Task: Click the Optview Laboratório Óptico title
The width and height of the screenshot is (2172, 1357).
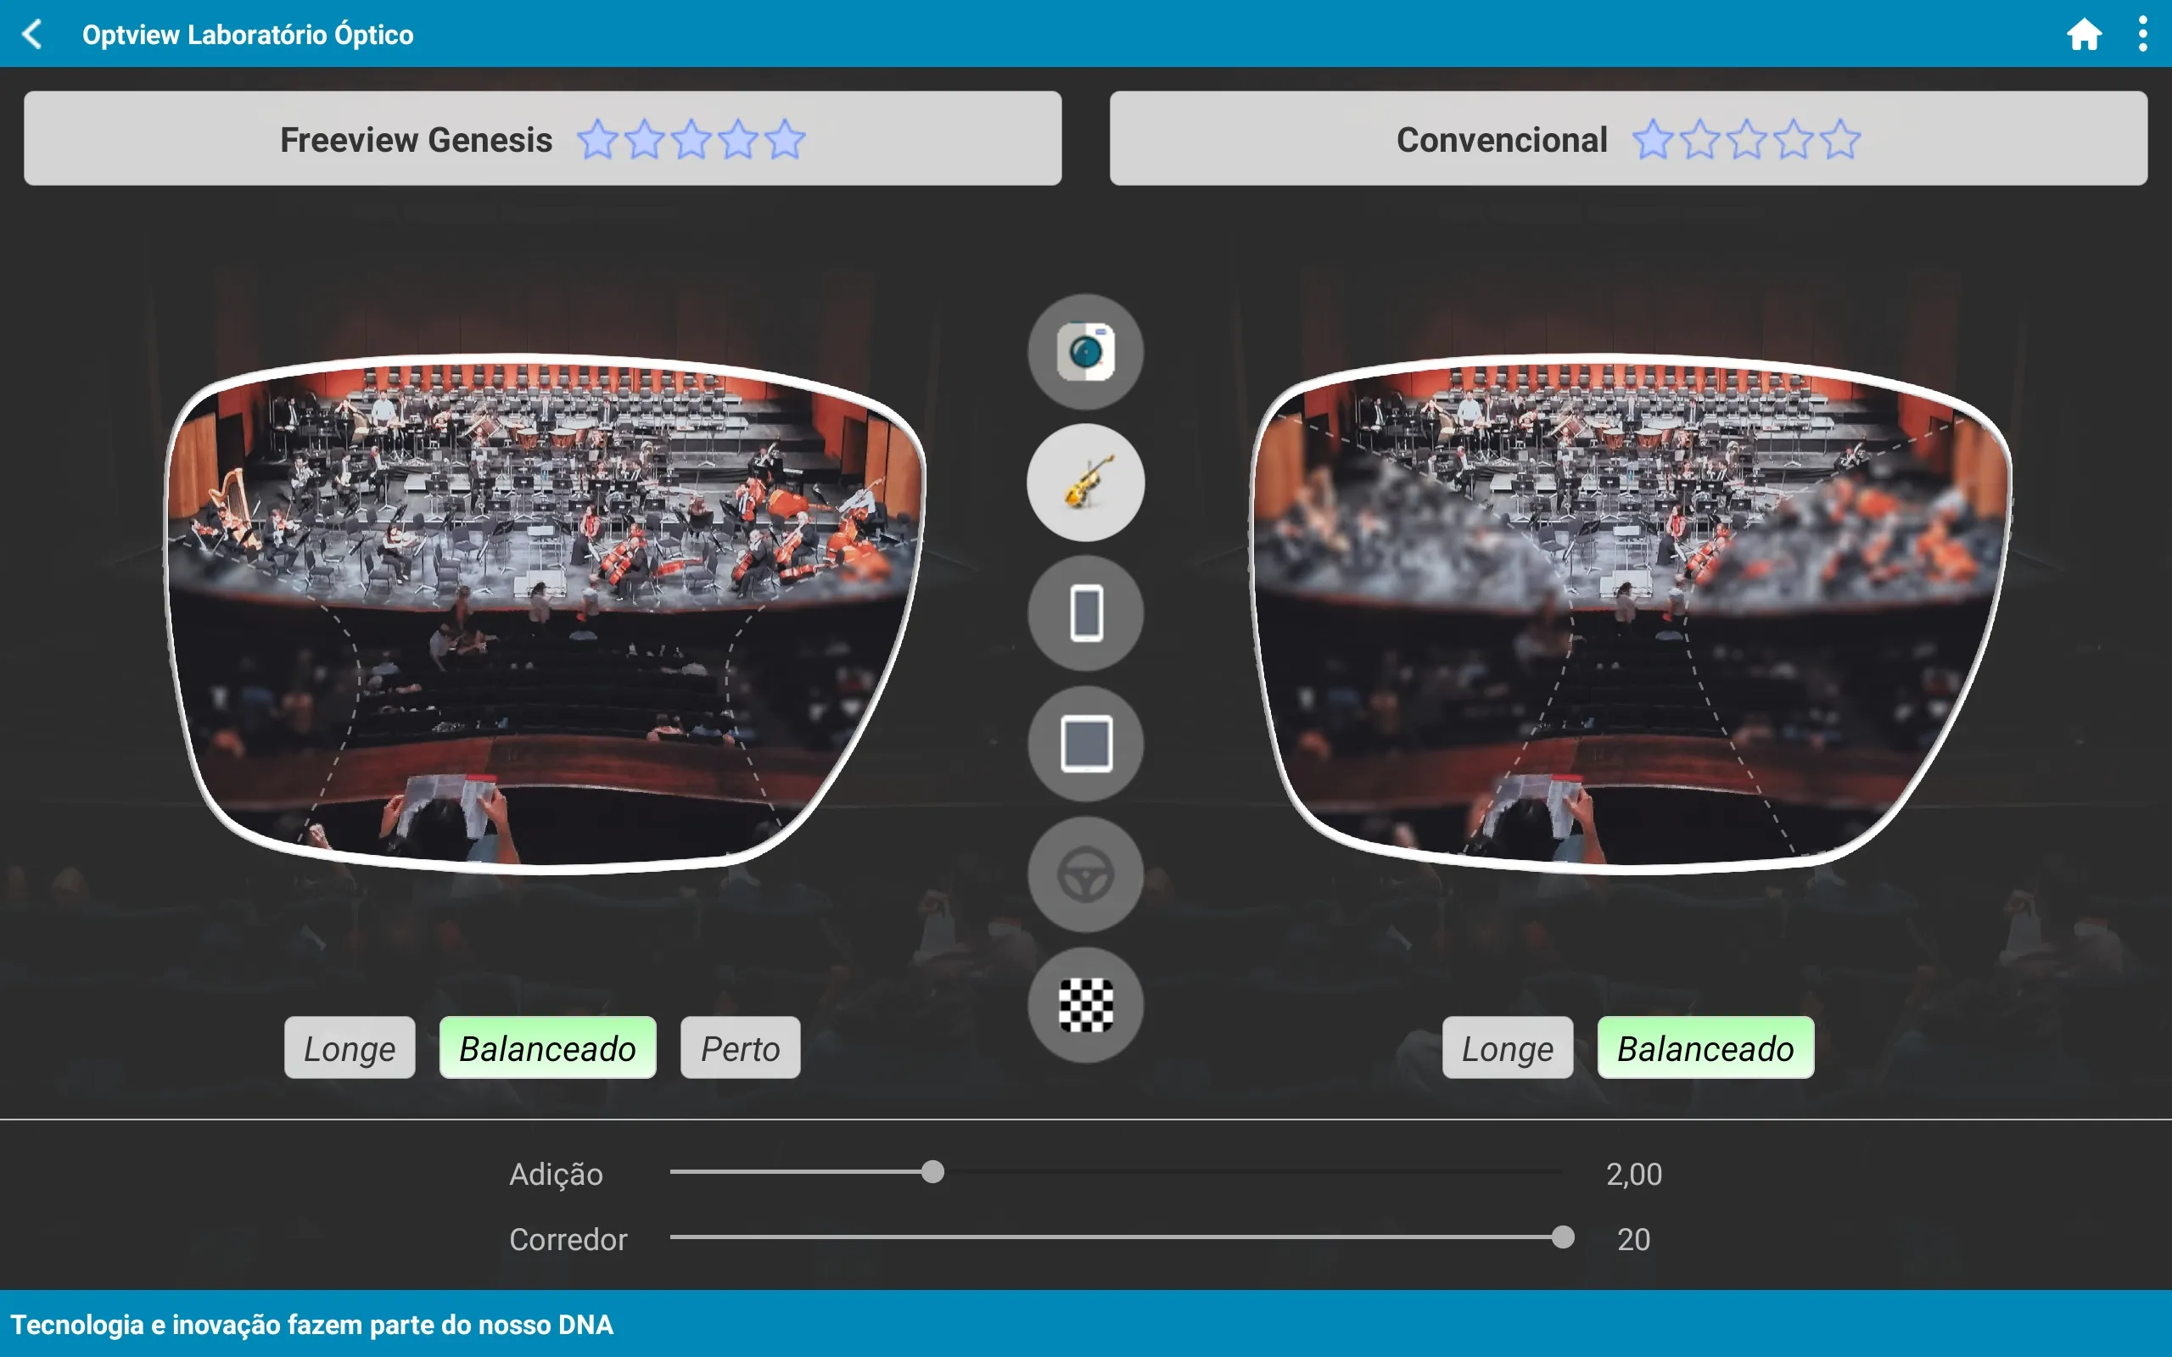Action: (x=248, y=34)
